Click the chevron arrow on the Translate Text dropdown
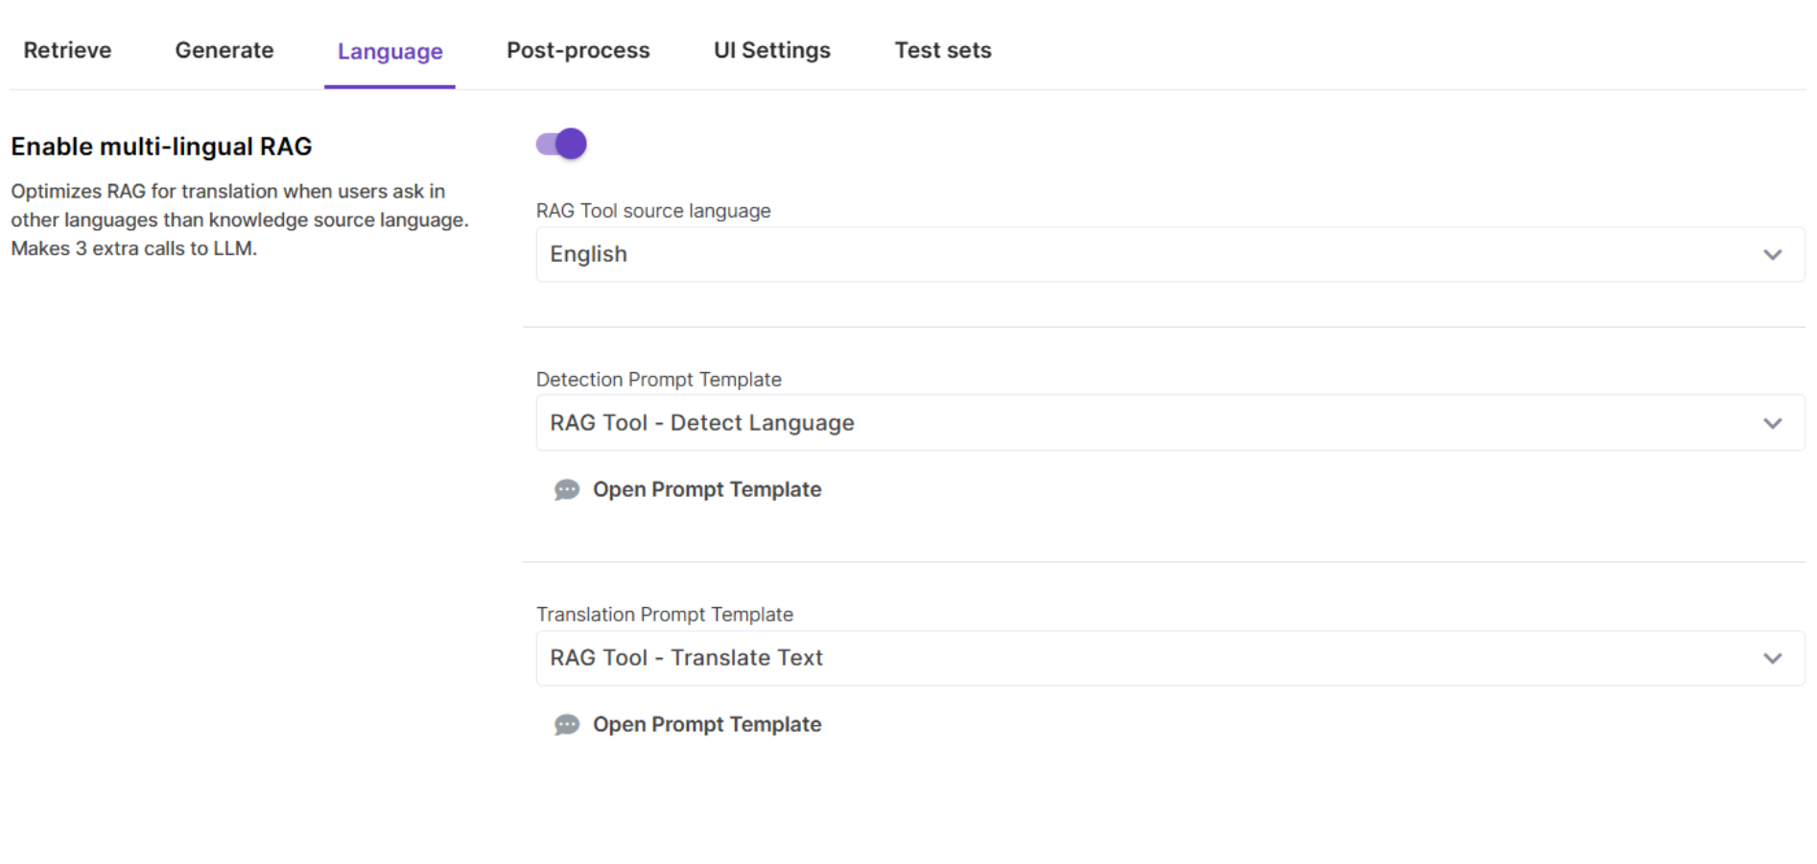 pos(1772,658)
